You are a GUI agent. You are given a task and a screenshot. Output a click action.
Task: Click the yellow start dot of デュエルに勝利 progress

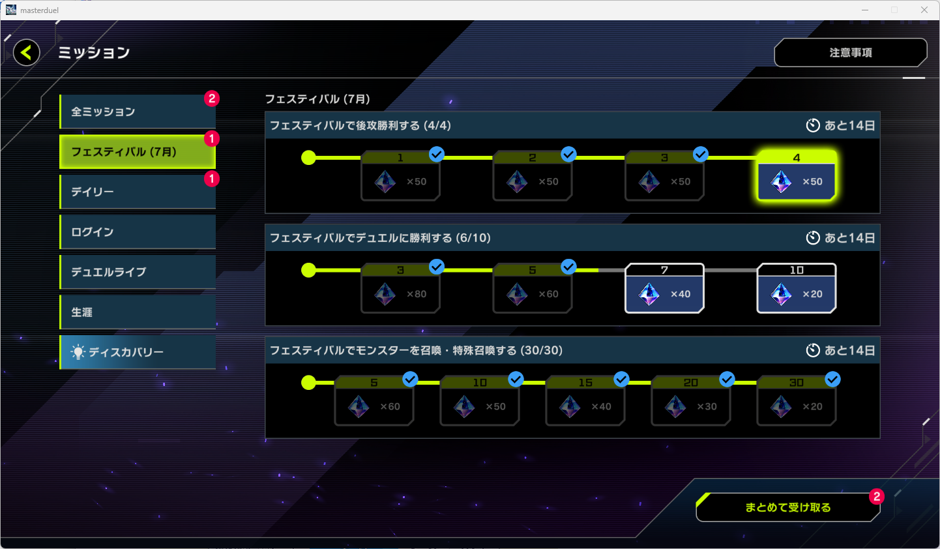click(308, 270)
